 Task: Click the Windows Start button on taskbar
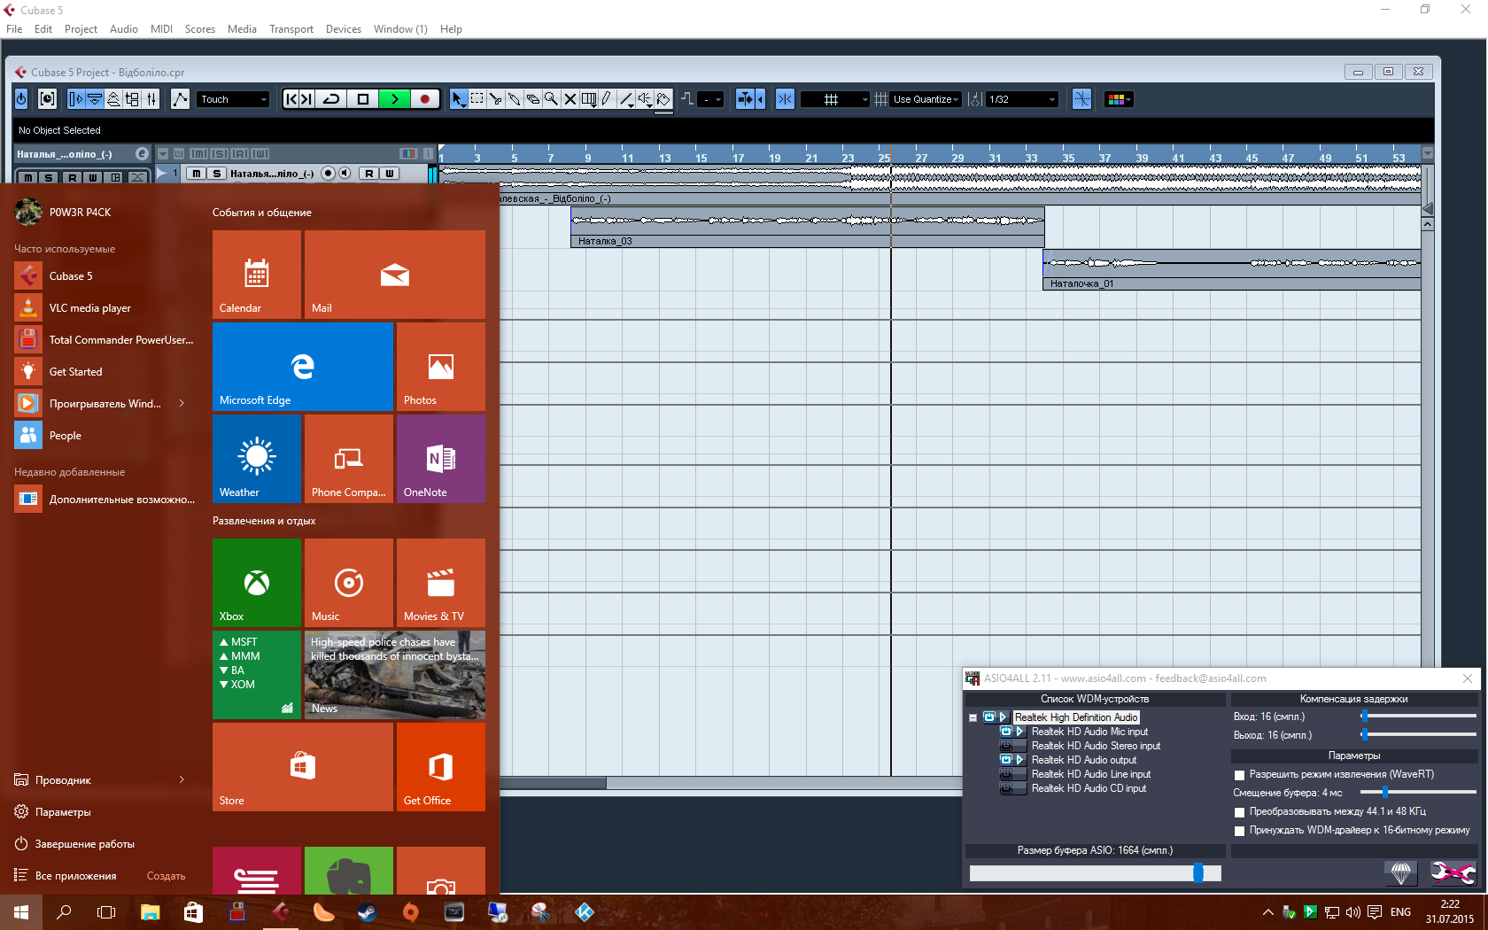[21, 912]
